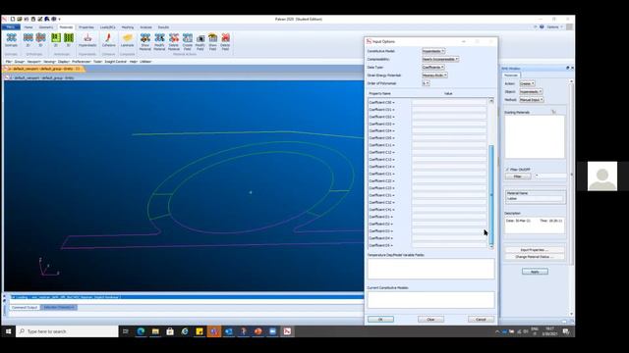Click the Material Name input field
629x353 pixels.
[x=535, y=198]
